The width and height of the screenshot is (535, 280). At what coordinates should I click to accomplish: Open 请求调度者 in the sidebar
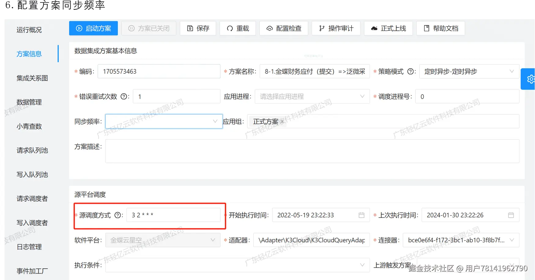[32, 199]
